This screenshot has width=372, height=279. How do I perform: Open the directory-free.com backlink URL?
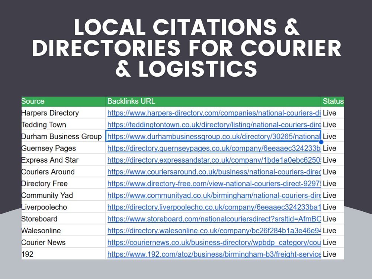click(x=214, y=184)
